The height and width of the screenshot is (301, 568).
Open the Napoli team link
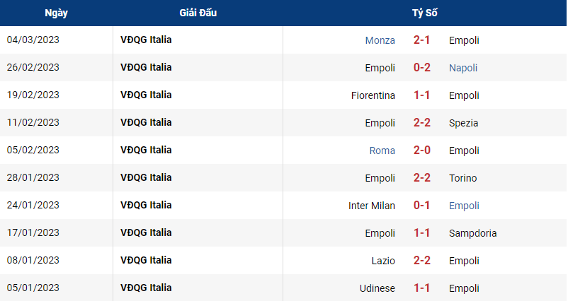(463, 68)
